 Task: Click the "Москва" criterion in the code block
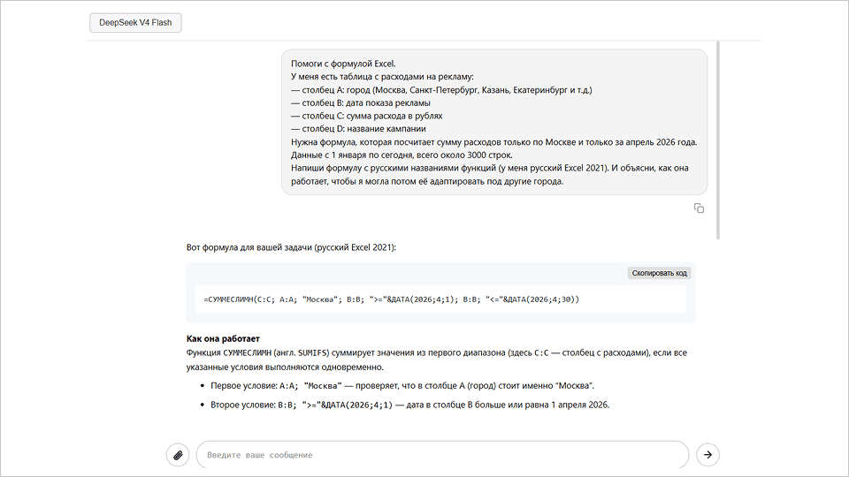tap(320, 299)
